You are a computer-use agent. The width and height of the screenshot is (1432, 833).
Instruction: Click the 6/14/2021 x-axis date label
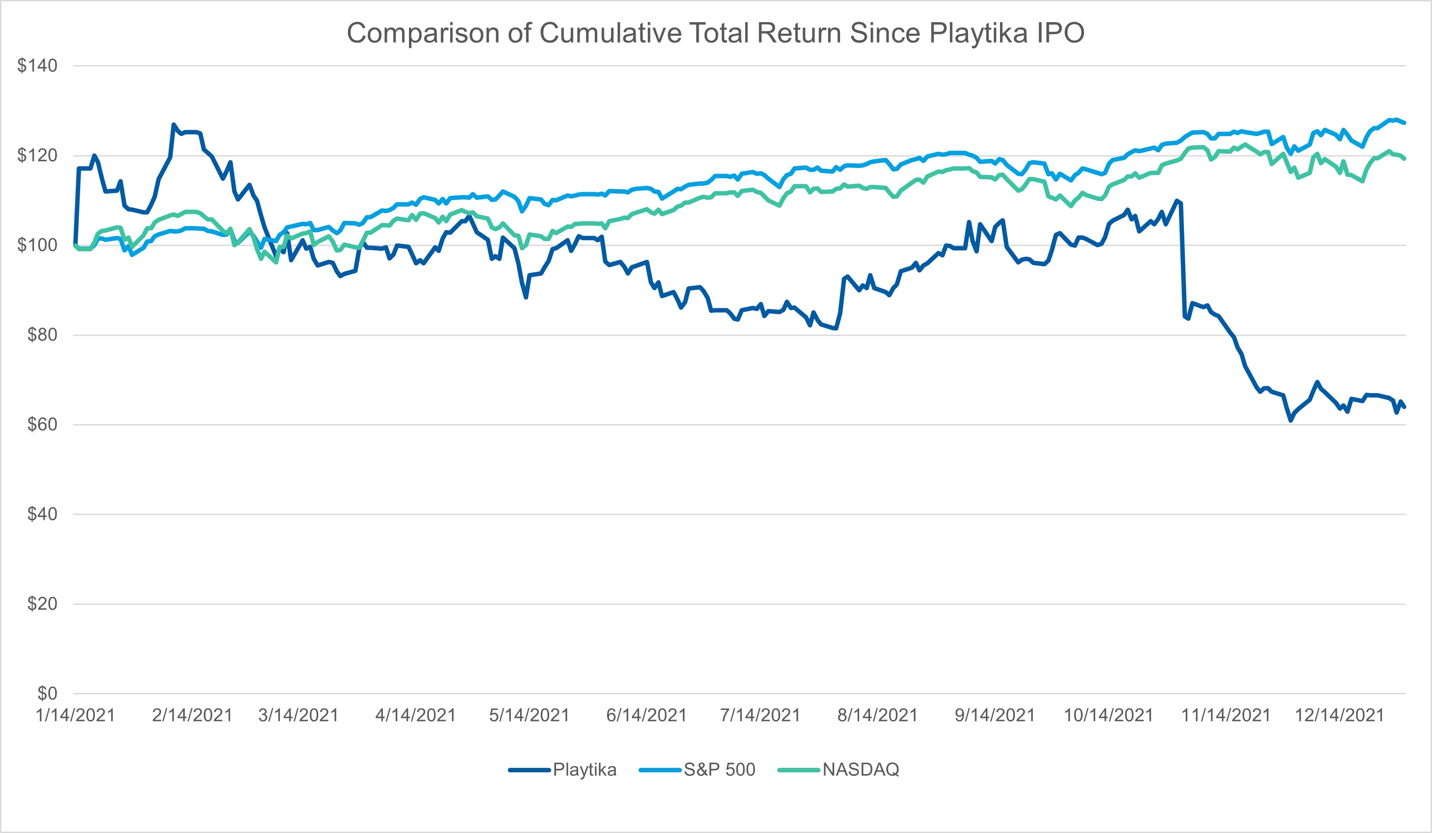click(646, 716)
